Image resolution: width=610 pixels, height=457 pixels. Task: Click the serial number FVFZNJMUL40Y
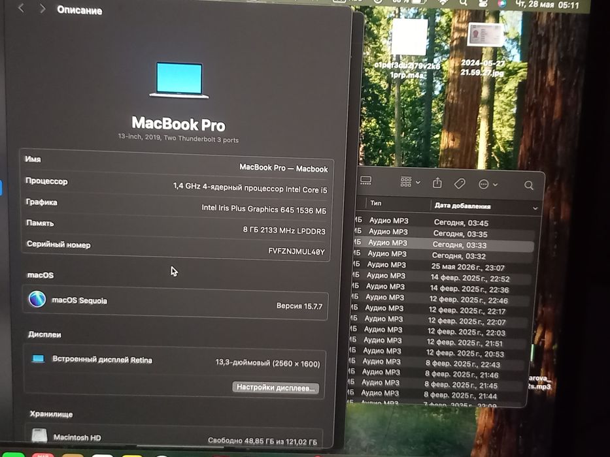pos(296,251)
